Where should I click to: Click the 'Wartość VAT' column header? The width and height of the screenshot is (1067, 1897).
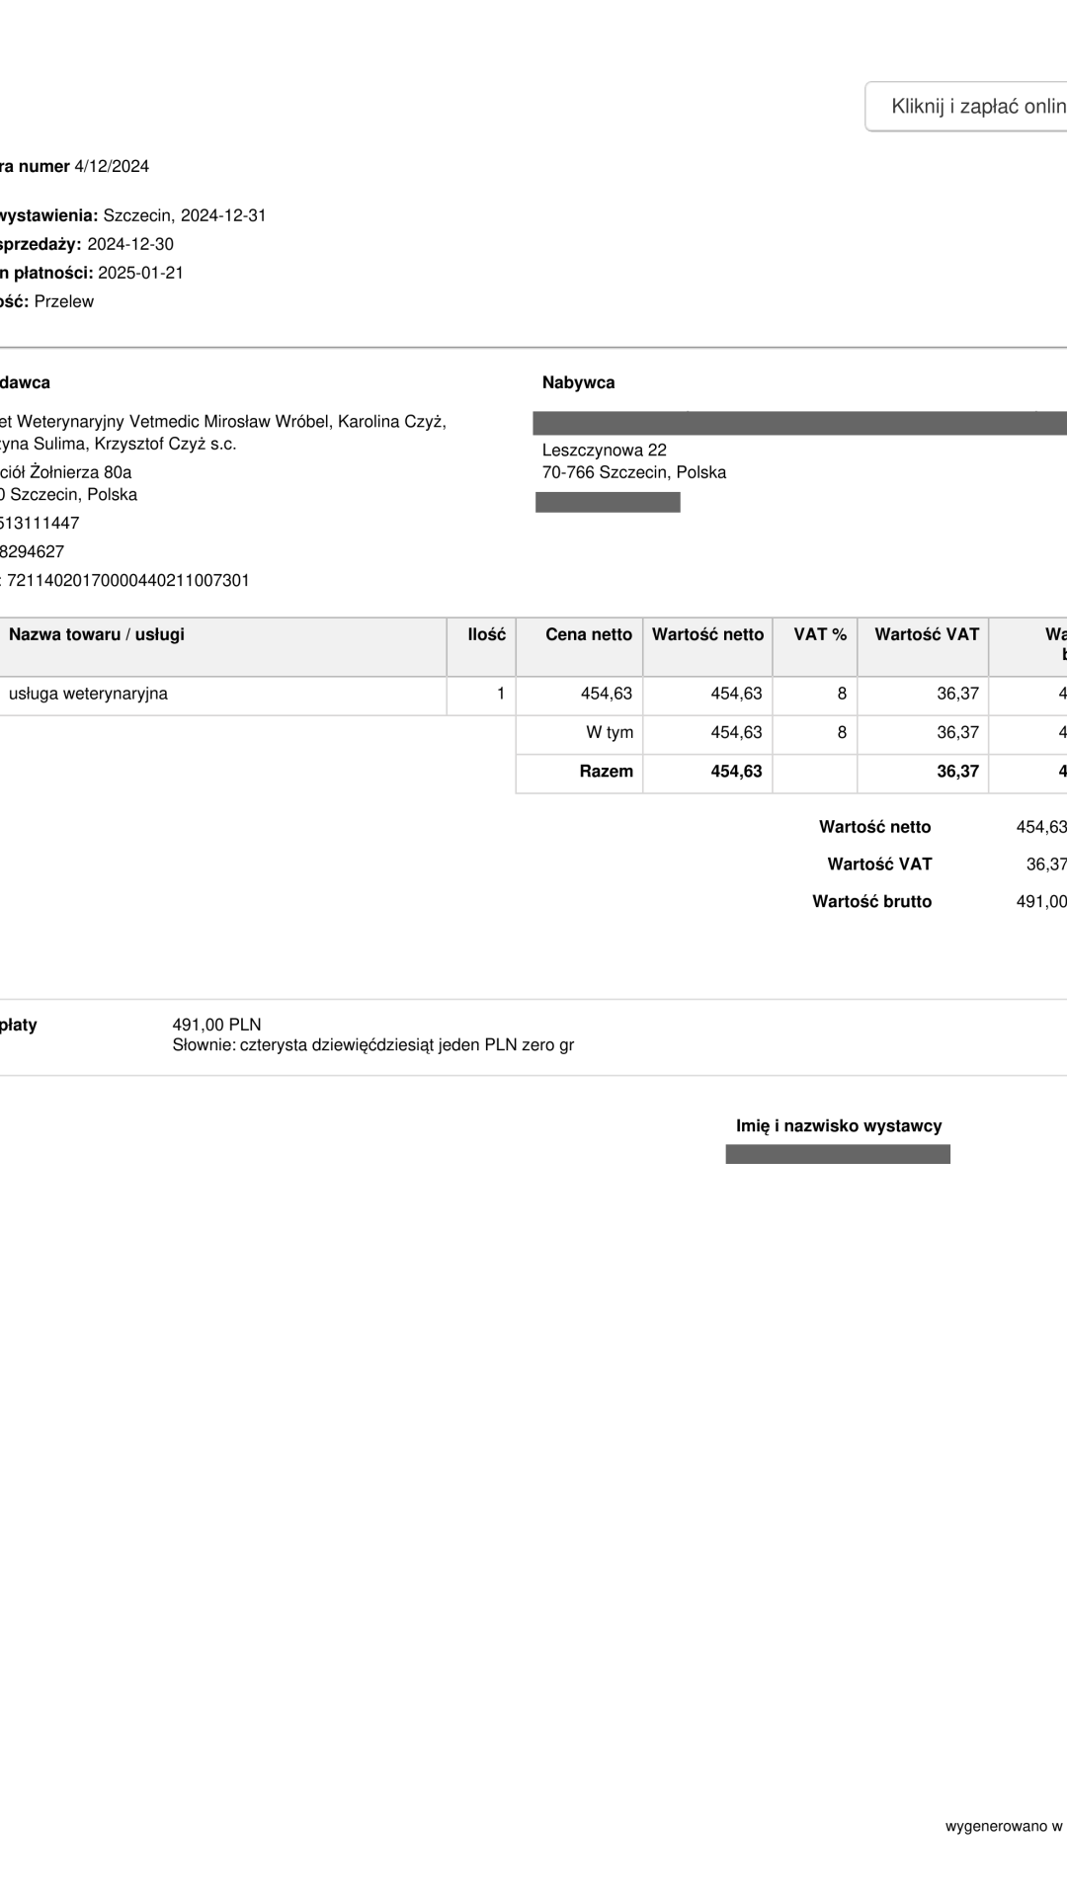pos(927,634)
